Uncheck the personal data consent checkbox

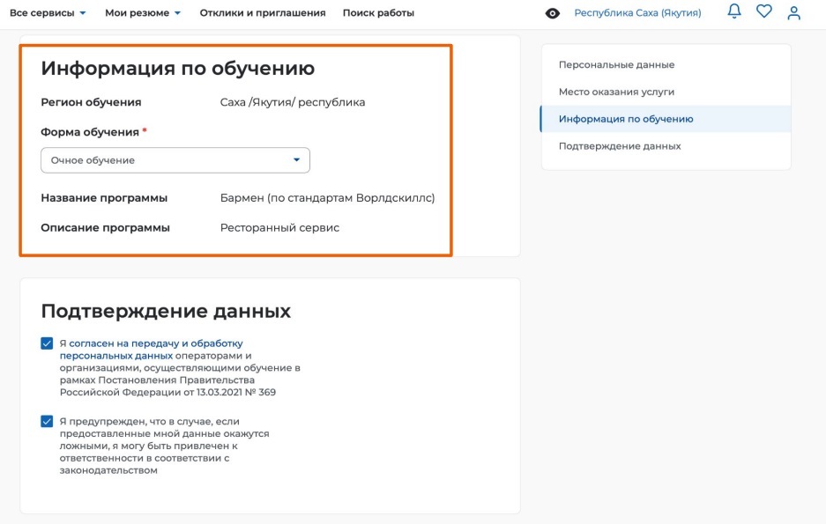click(47, 343)
